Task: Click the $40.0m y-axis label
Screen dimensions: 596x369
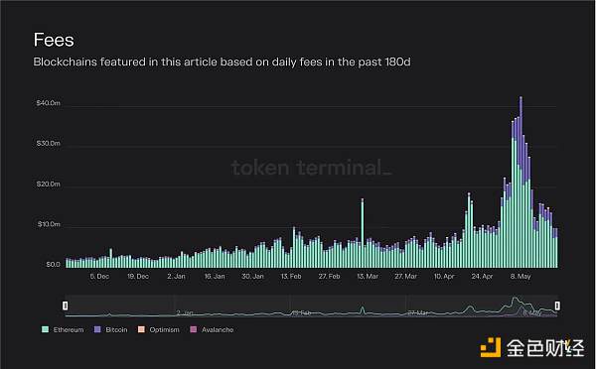Action: (49, 103)
